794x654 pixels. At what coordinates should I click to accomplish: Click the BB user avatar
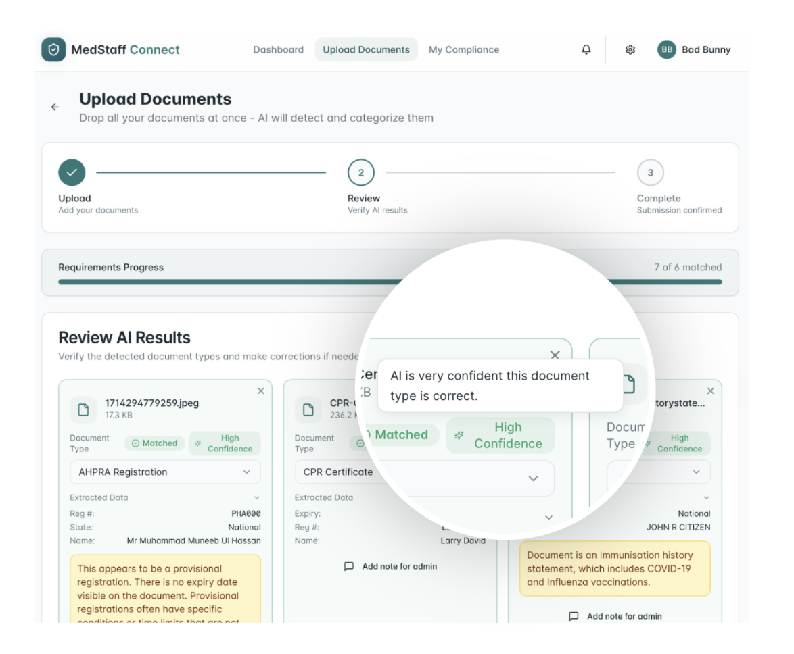(x=666, y=49)
